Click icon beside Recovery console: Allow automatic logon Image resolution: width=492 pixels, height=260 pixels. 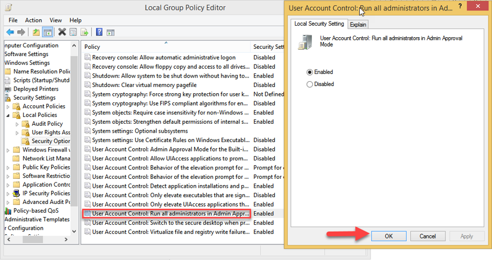(87, 58)
